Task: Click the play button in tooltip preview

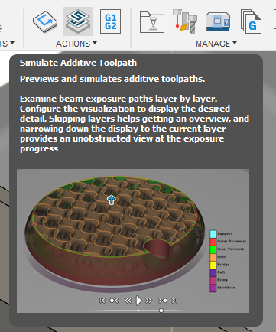Action: [x=138, y=301]
